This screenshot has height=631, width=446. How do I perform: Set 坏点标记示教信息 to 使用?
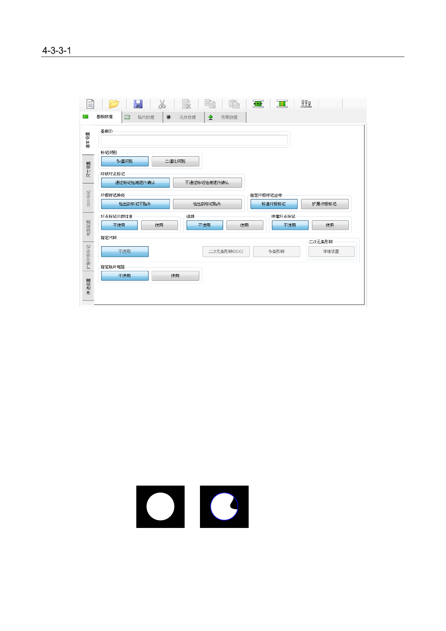pyautogui.click(x=159, y=225)
